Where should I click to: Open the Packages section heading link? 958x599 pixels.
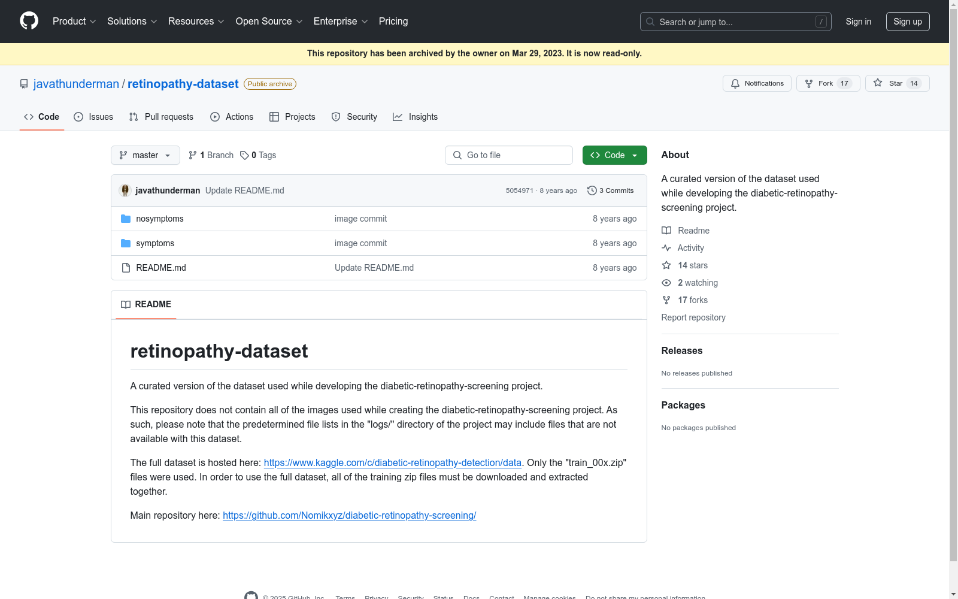(683, 406)
